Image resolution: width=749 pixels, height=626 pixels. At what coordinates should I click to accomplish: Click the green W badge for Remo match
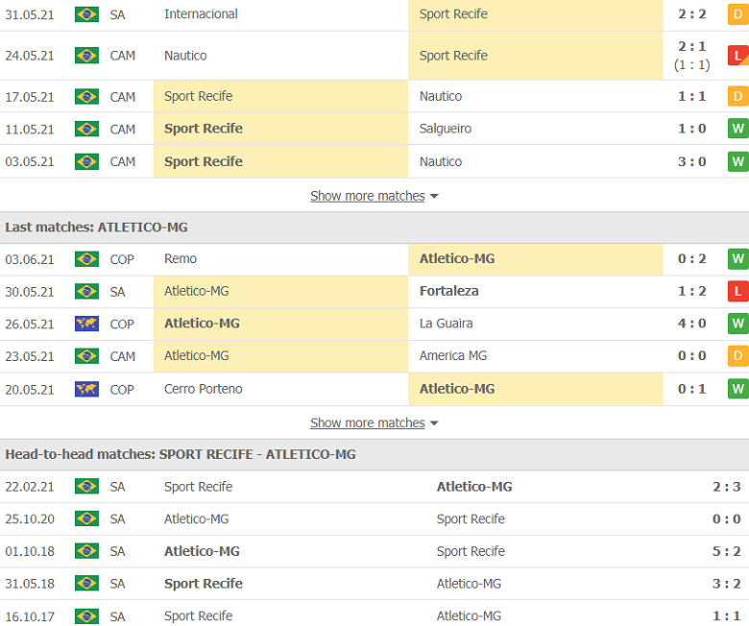[737, 259]
